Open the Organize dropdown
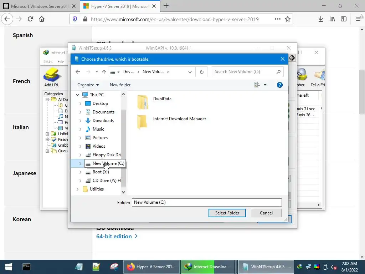The image size is (365, 274). tap(88, 85)
